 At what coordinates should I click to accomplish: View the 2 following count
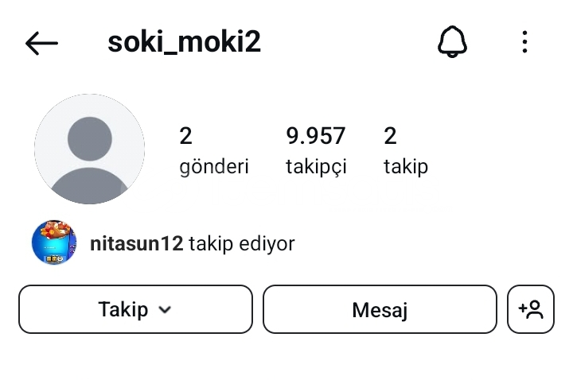390,136
